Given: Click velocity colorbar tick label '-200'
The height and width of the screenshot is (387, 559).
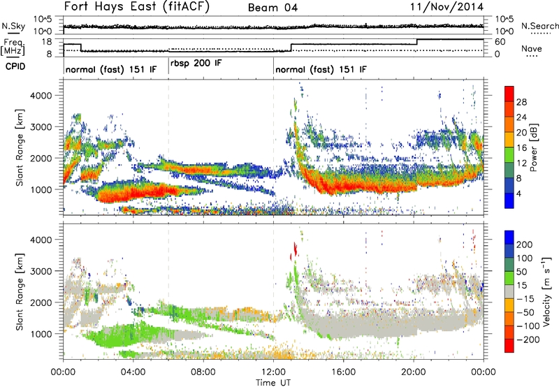Looking at the screenshot, I should pyautogui.click(x=528, y=339).
